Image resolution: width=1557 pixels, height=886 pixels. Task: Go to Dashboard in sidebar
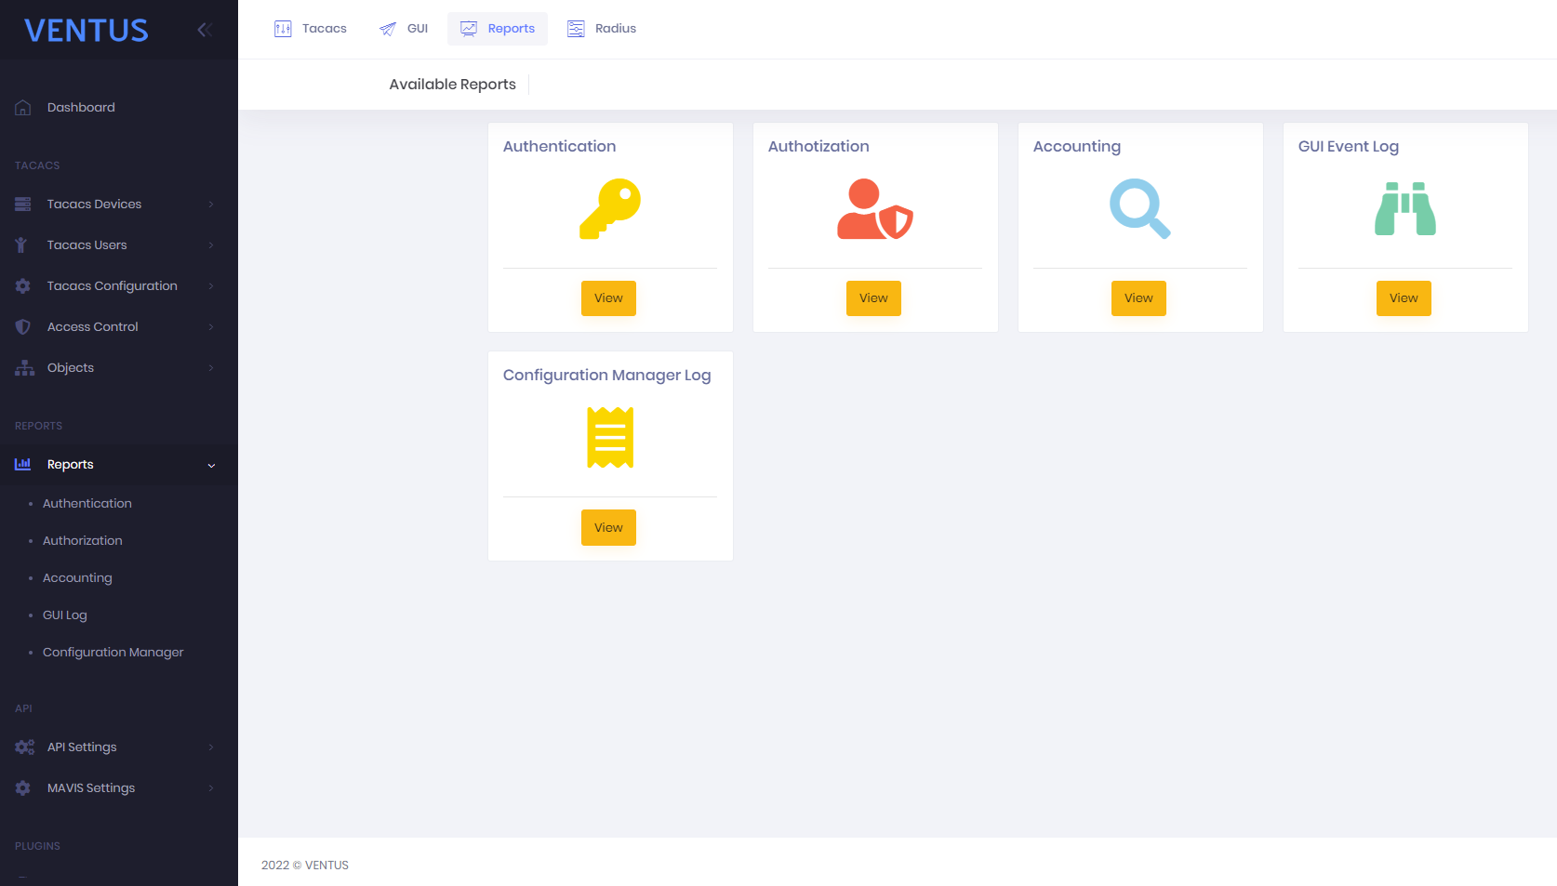(x=119, y=108)
